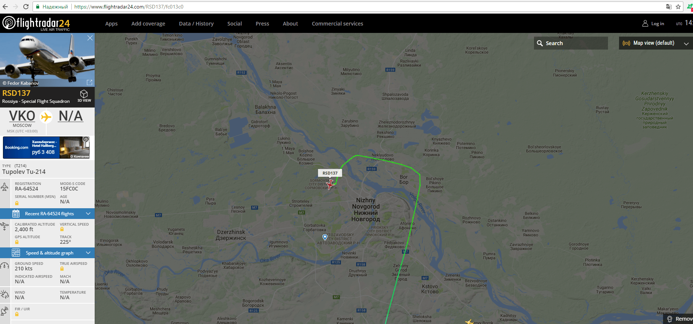This screenshot has width=693, height=324.
Task: Click the browser reload icon
Action: click(26, 7)
